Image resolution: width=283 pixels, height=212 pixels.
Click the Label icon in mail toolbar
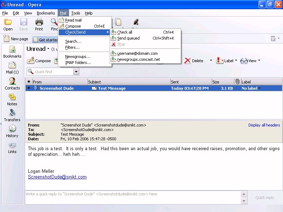[219, 60]
